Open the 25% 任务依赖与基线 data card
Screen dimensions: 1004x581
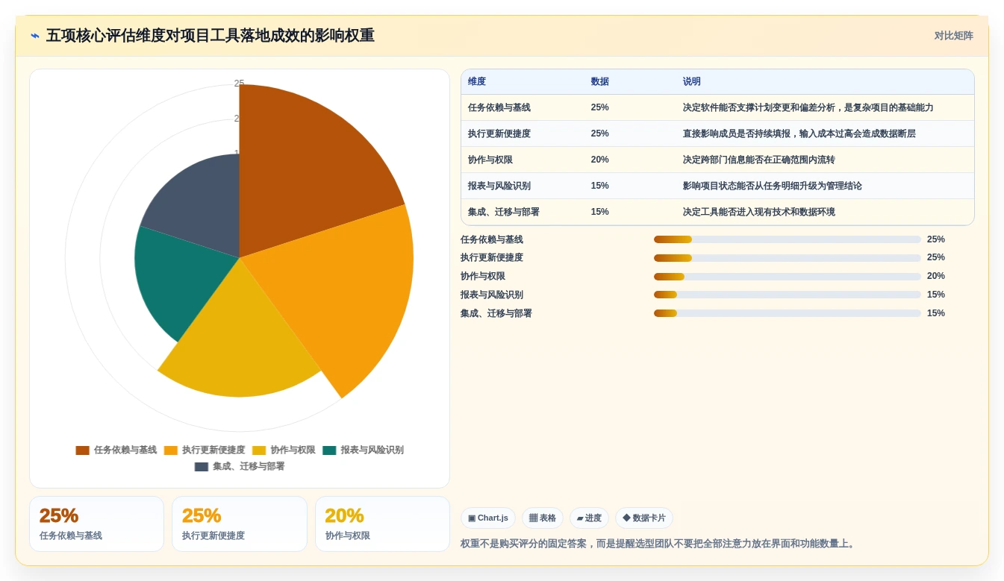click(x=96, y=524)
